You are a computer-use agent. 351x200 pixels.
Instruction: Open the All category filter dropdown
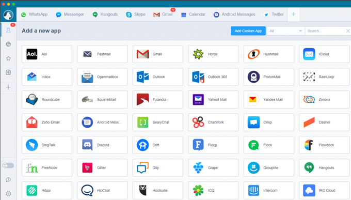pyautogui.click(x=285, y=31)
